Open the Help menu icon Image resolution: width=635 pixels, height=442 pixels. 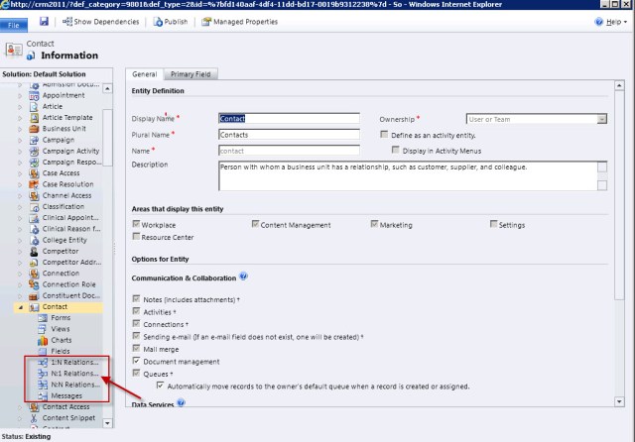click(600, 22)
